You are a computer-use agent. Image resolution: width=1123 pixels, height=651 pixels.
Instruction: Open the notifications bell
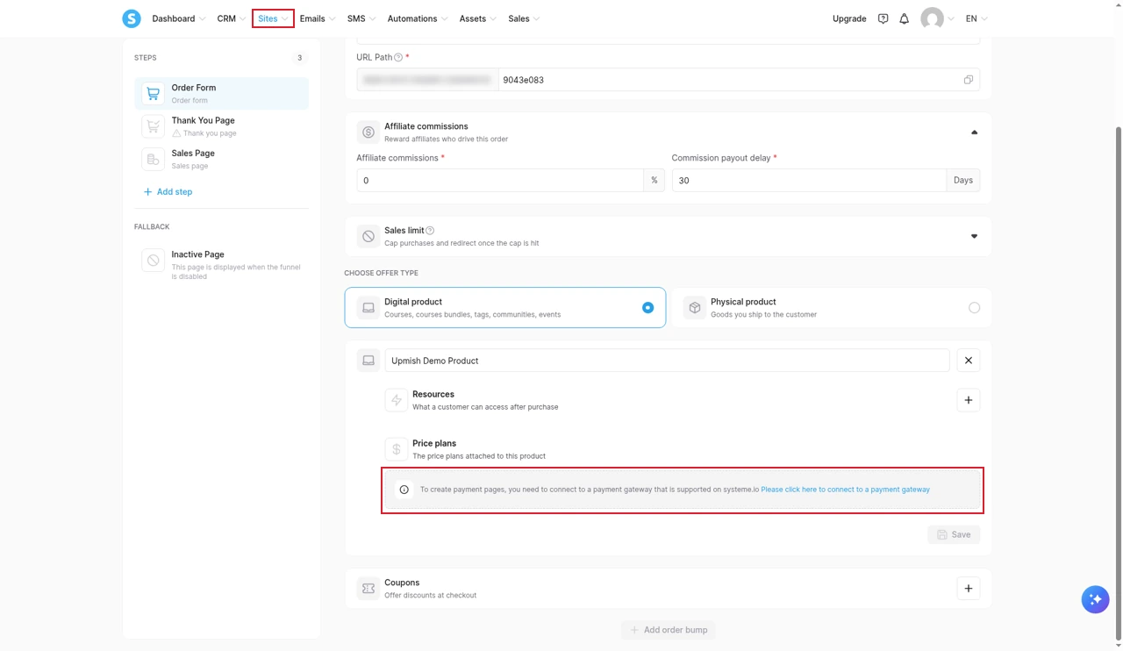tap(905, 18)
